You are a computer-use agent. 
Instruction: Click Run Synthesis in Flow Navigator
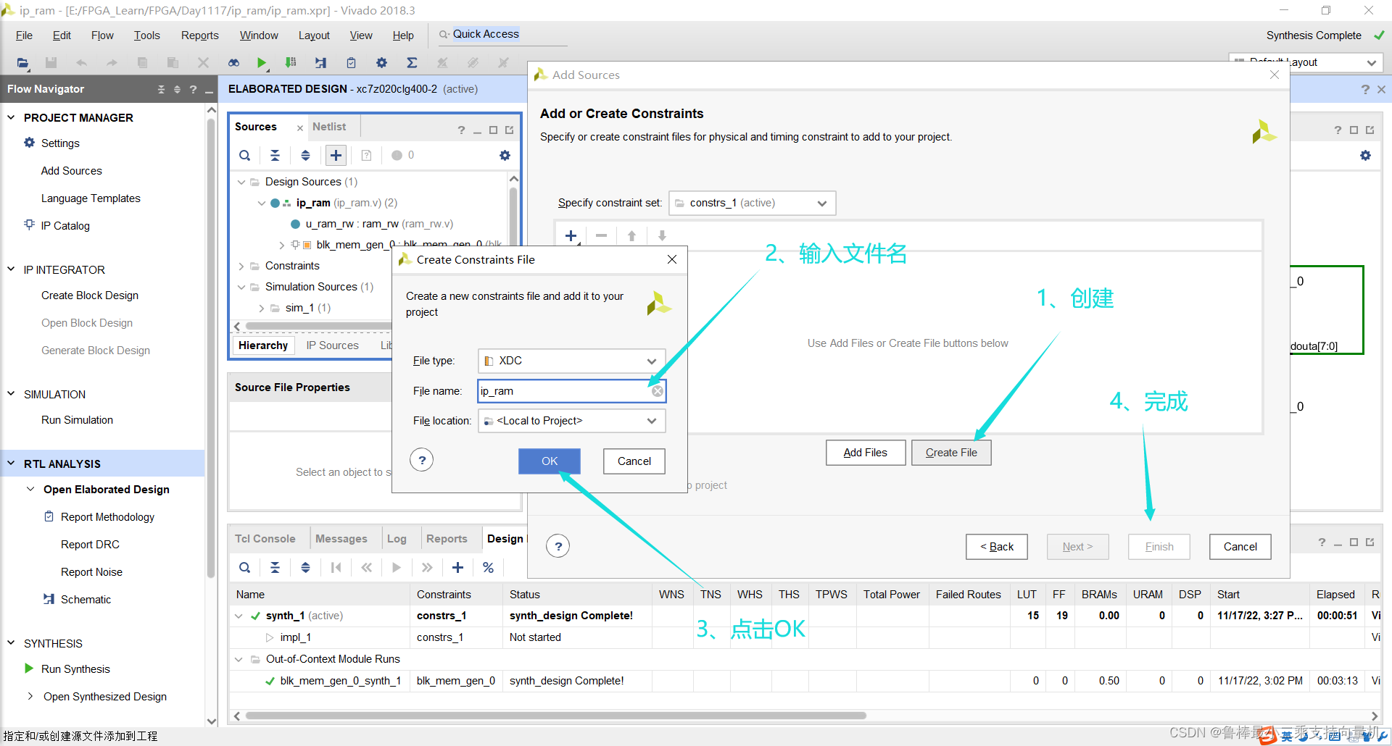tap(75, 669)
